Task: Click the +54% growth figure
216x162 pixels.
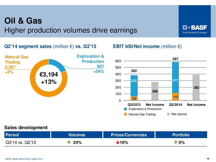Action: 99,72
